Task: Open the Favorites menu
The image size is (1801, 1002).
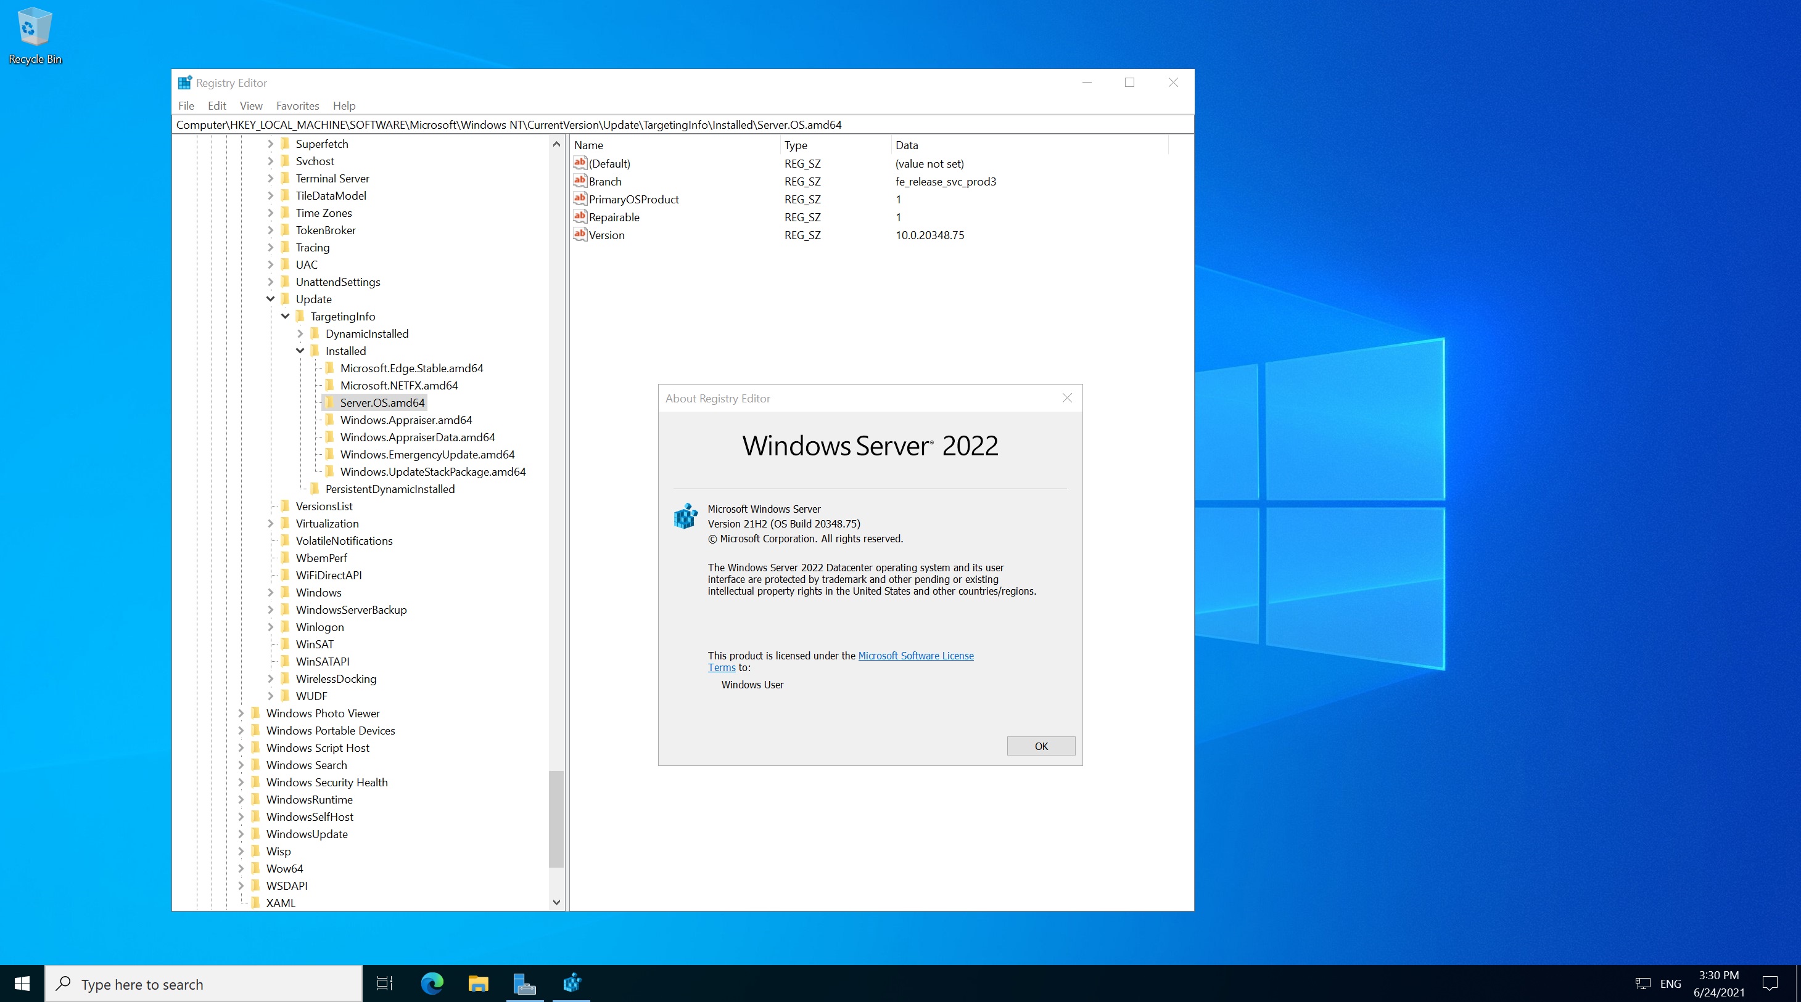Action: pyautogui.click(x=297, y=105)
